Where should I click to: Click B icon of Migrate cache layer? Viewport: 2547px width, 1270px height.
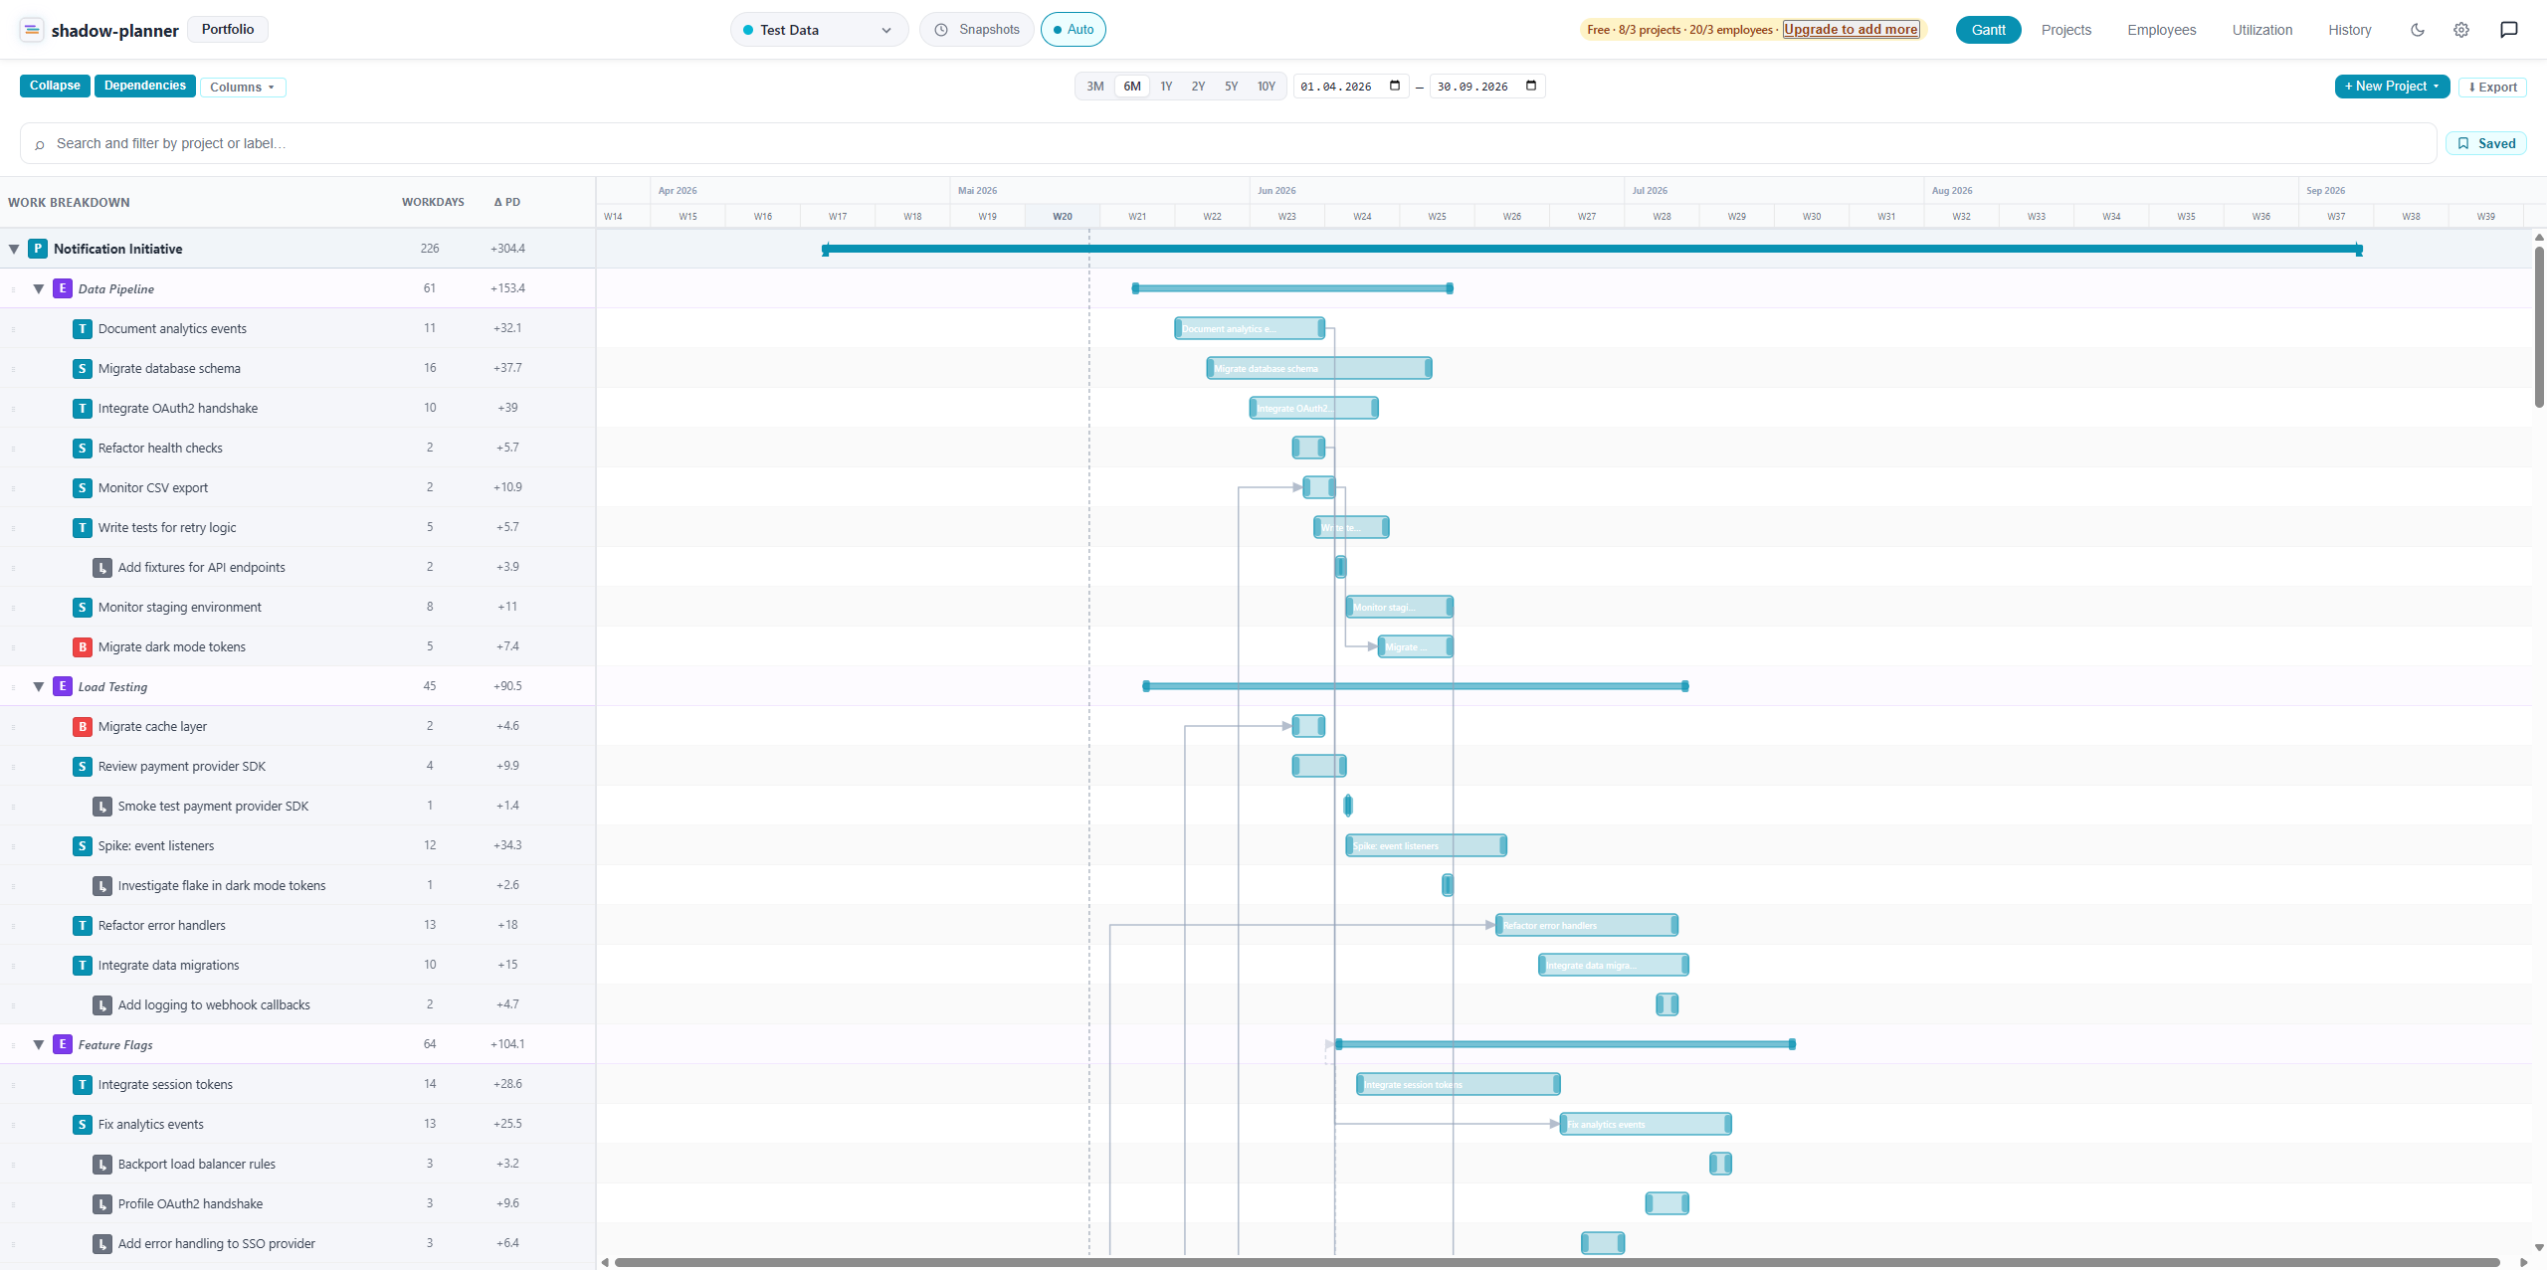(x=83, y=726)
